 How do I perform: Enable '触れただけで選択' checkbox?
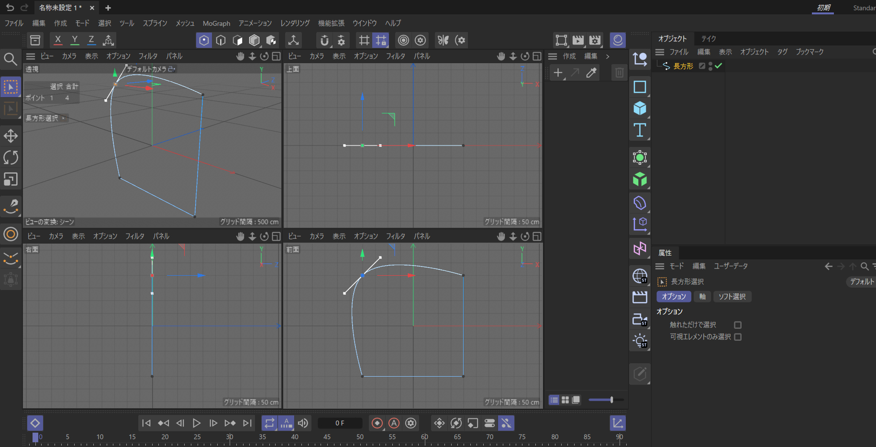point(738,325)
